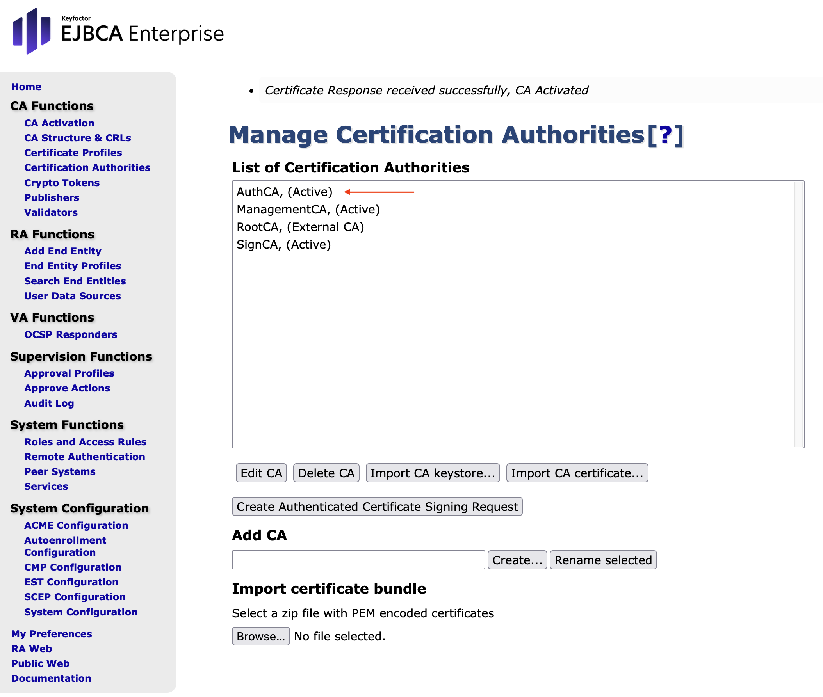Click Rename selected button
823x697 pixels.
603,560
